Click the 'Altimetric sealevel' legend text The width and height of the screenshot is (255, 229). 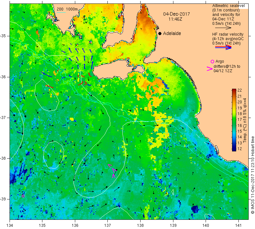tap(228, 6)
